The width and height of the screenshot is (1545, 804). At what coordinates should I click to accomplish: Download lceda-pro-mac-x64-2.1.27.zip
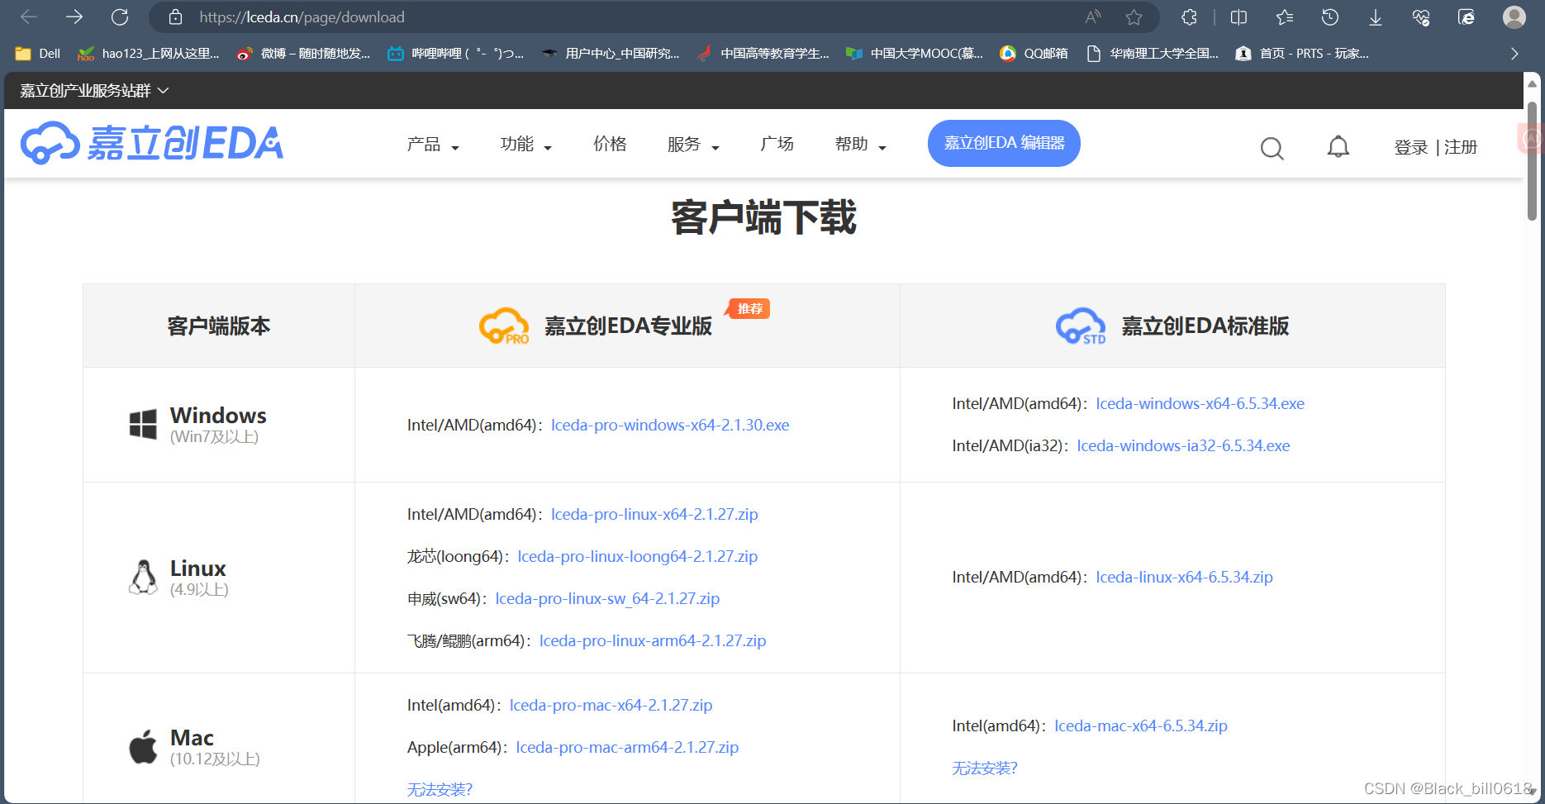click(611, 705)
